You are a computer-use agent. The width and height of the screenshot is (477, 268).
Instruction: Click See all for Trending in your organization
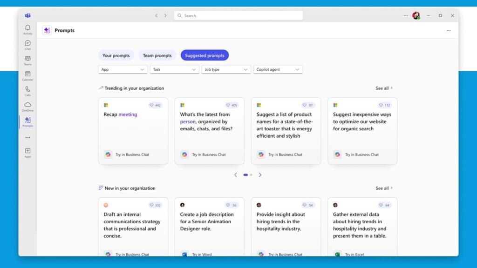pos(384,88)
